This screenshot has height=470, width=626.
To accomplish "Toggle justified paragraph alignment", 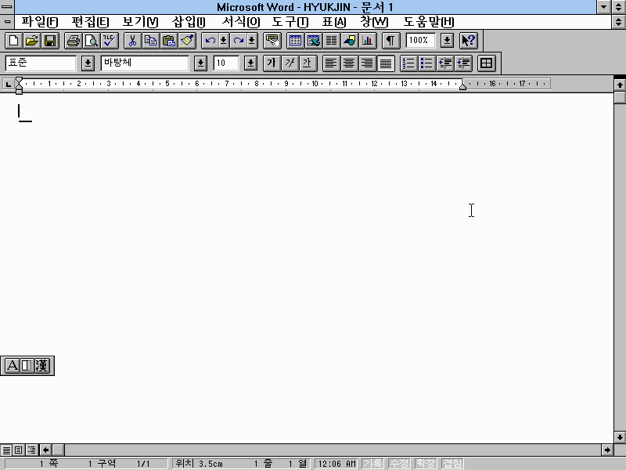I will (x=385, y=63).
